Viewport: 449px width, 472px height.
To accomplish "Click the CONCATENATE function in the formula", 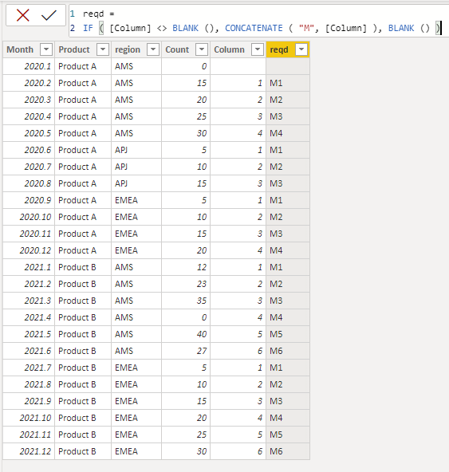I will (254, 28).
